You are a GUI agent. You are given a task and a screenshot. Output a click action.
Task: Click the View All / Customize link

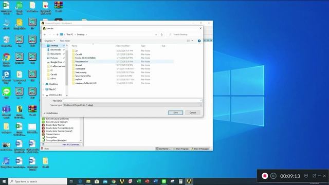coord(71,144)
